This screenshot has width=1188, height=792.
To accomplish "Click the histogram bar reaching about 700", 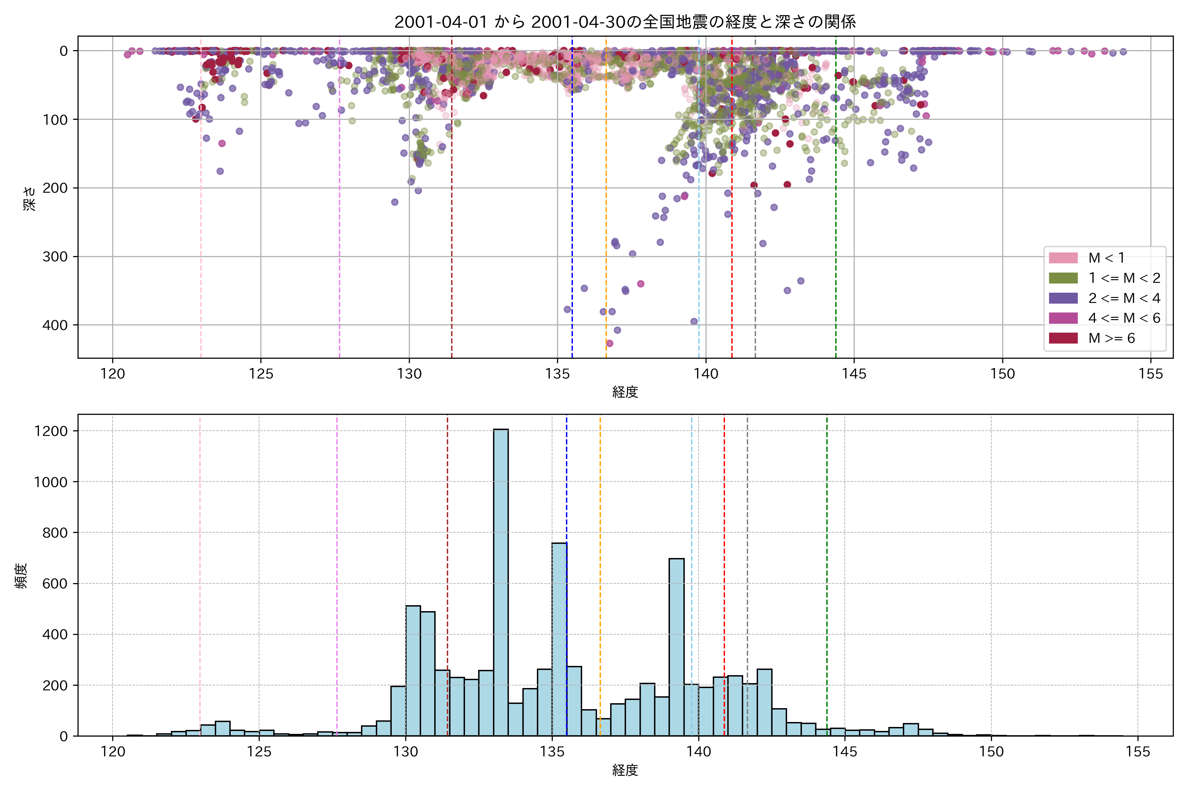I will [x=676, y=646].
